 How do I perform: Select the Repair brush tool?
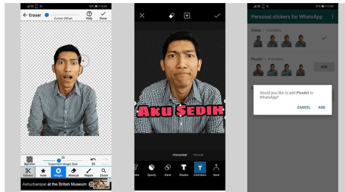pos(89,172)
